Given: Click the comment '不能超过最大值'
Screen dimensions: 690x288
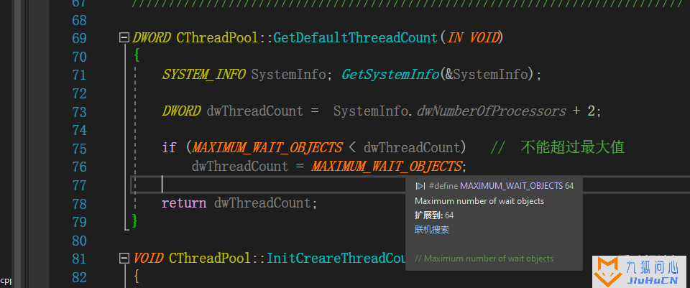Looking at the screenshot, I should click(573, 147).
